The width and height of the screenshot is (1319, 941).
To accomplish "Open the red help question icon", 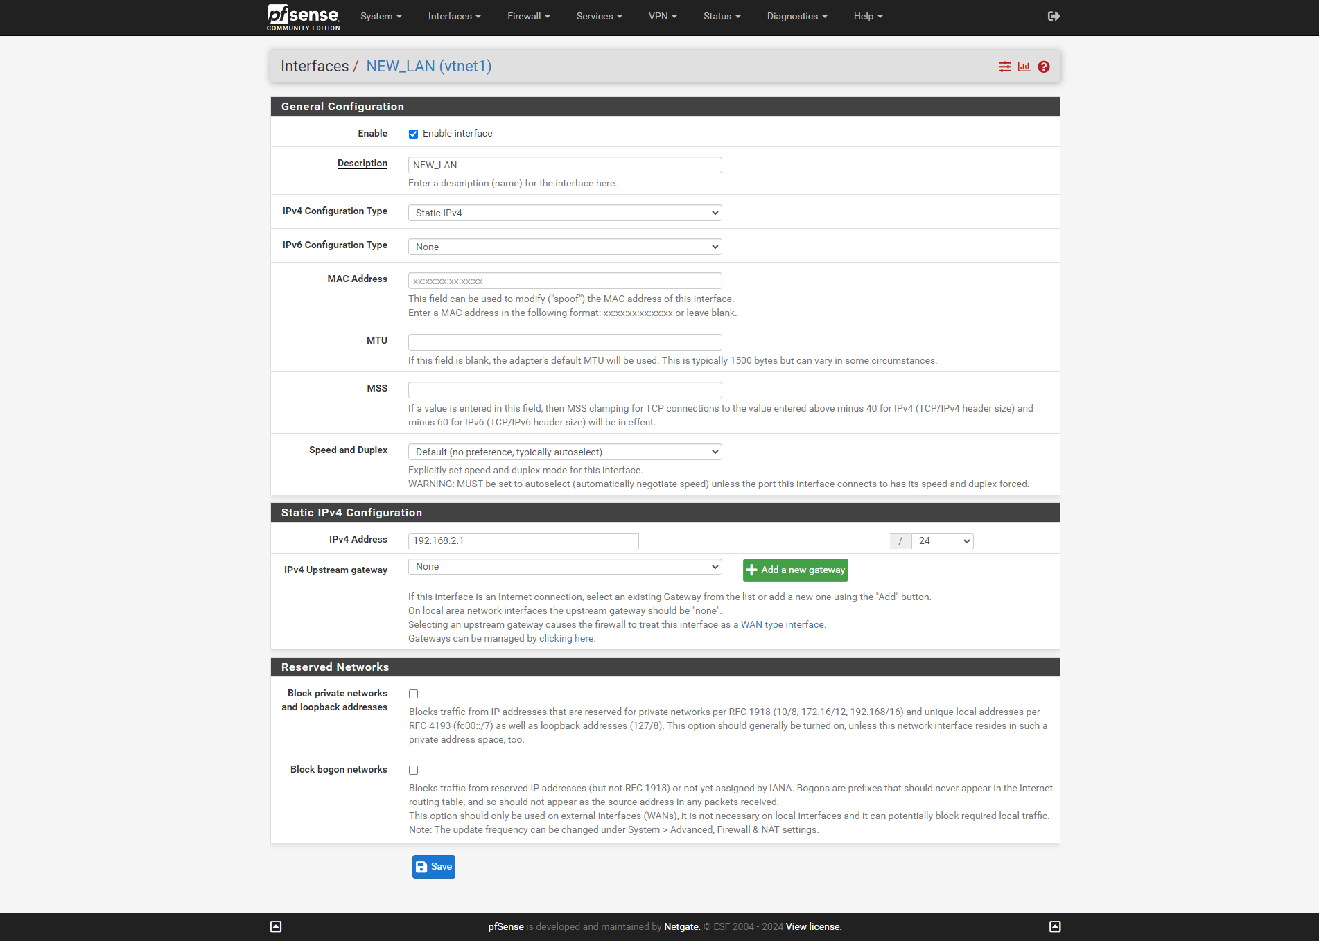I will [x=1044, y=67].
